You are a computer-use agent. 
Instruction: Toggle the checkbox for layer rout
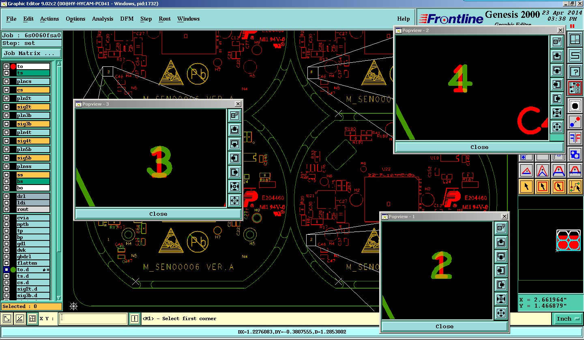pos(6,209)
